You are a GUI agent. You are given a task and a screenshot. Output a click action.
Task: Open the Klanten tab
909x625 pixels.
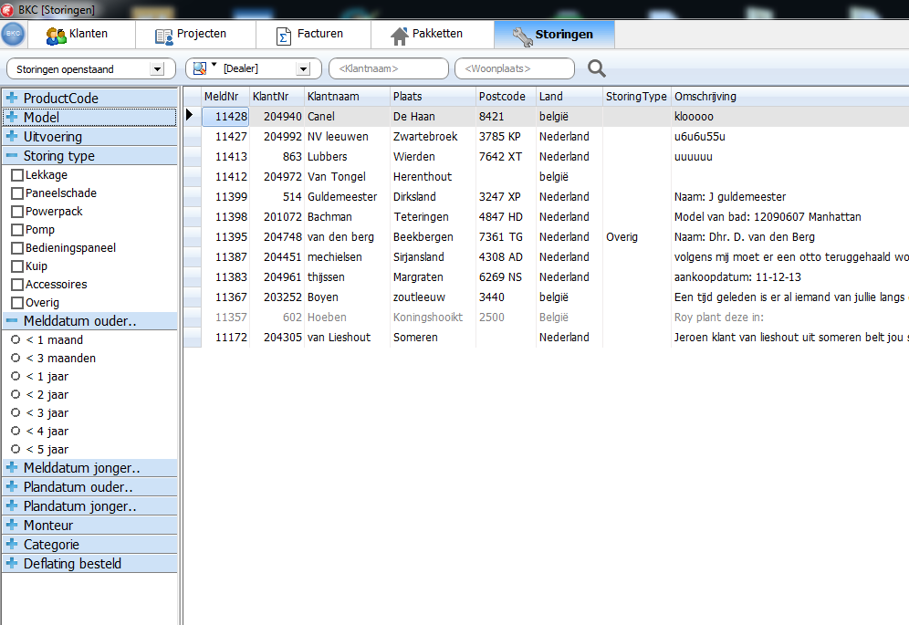click(88, 35)
